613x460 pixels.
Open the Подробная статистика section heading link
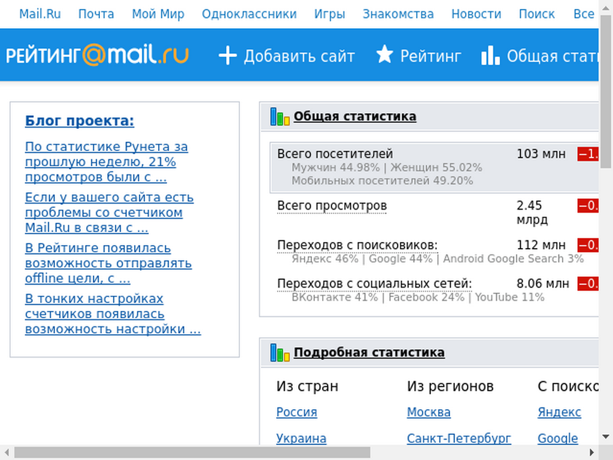pos(369,352)
